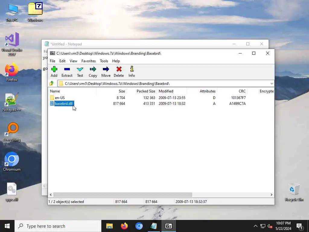
Task: Sort by the Packed Size column header
Action: coord(142,91)
